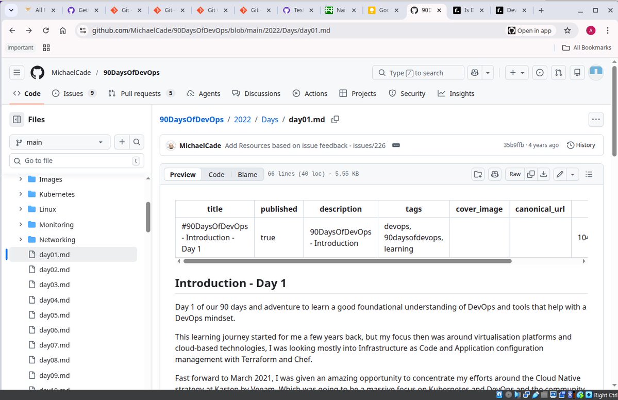Open the Security tab
The height and width of the screenshot is (400, 618).
point(407,93)
